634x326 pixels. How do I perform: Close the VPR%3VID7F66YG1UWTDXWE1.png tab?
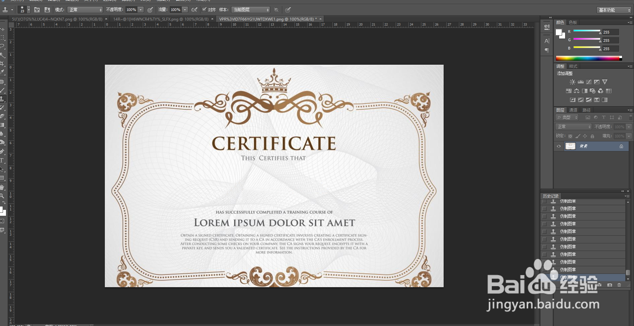coord(320,19)
